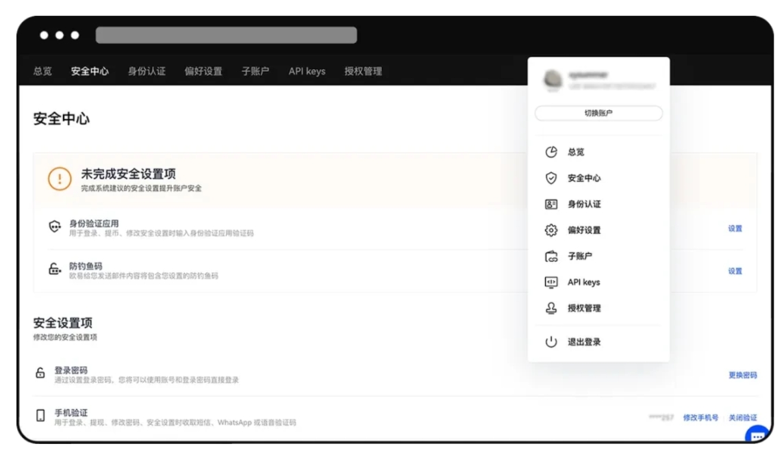Open API keys tab in top navigation

[307, 71]
